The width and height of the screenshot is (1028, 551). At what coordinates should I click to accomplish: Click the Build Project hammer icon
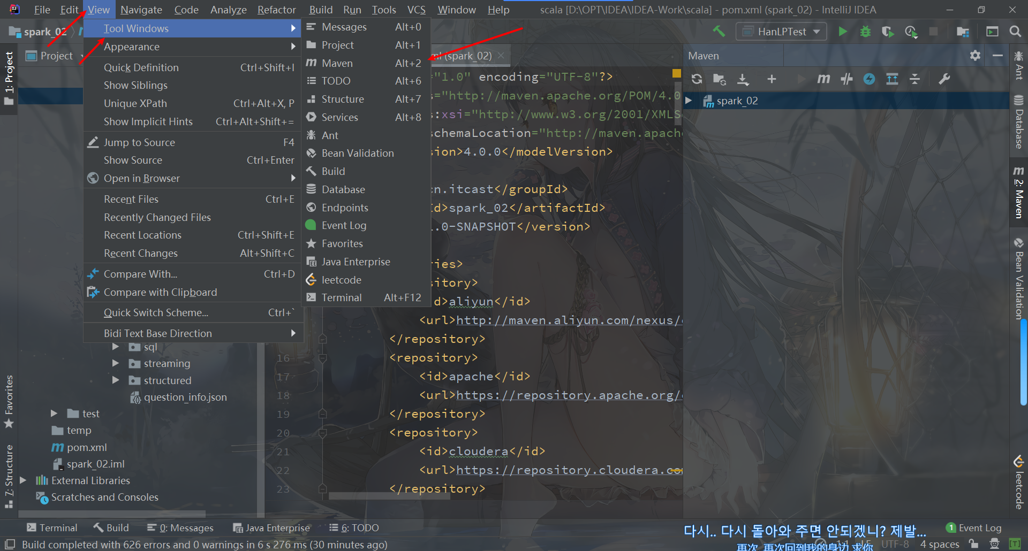coord(719,32)
